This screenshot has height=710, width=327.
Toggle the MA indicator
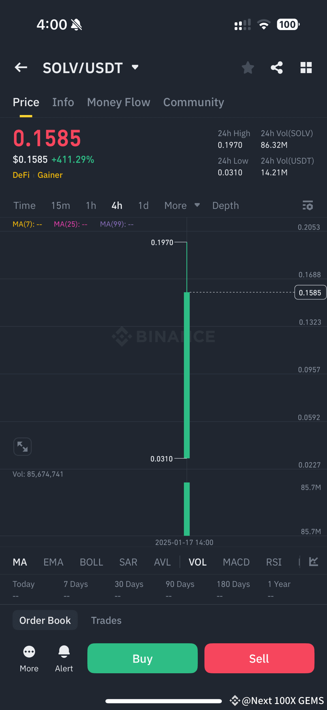20,562
